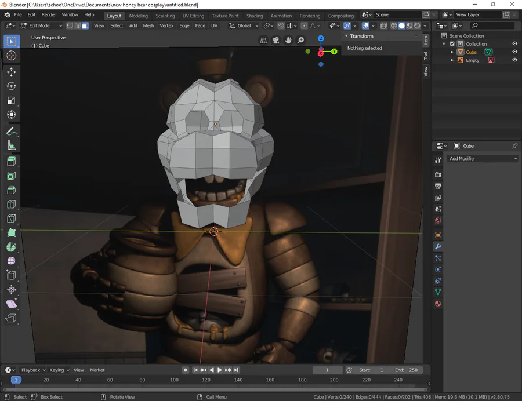Select the Edge Slide tool
Image resolution: width=522 pixels, height=401 pixels.
tap(12, 275)
